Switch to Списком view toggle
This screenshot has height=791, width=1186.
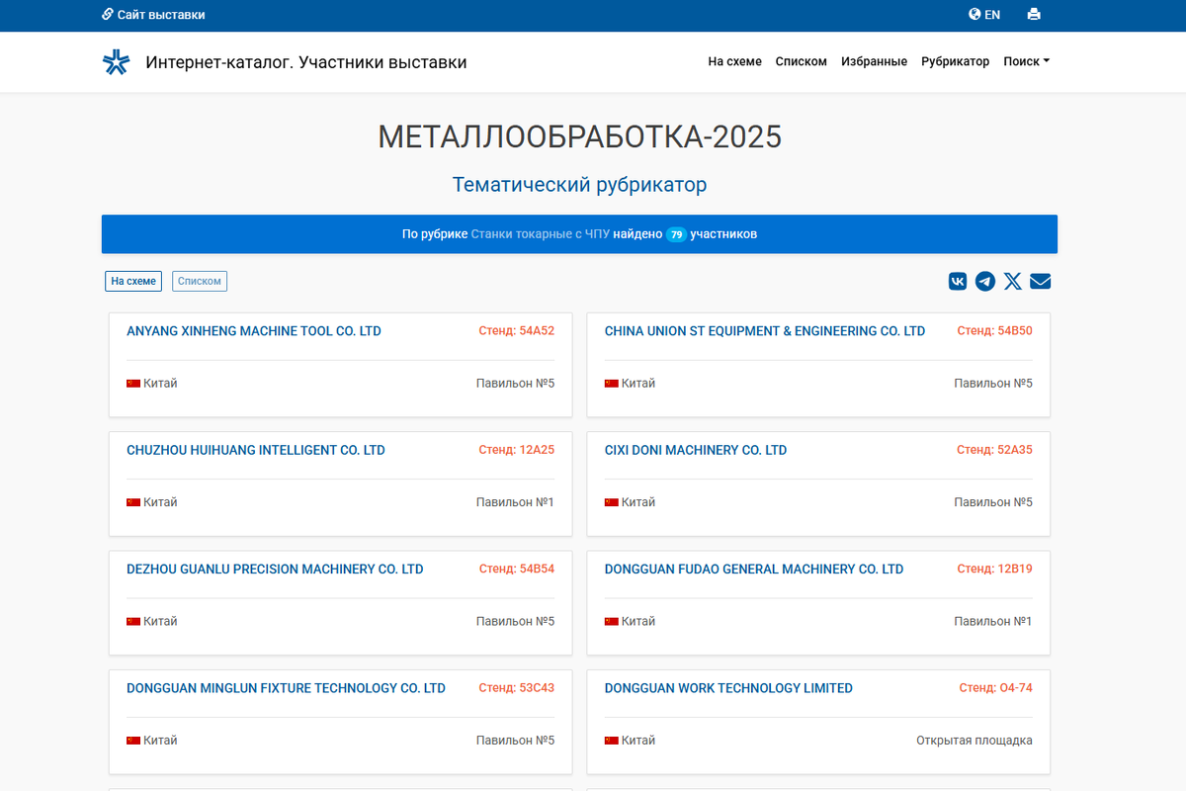(x=199, y=281)
